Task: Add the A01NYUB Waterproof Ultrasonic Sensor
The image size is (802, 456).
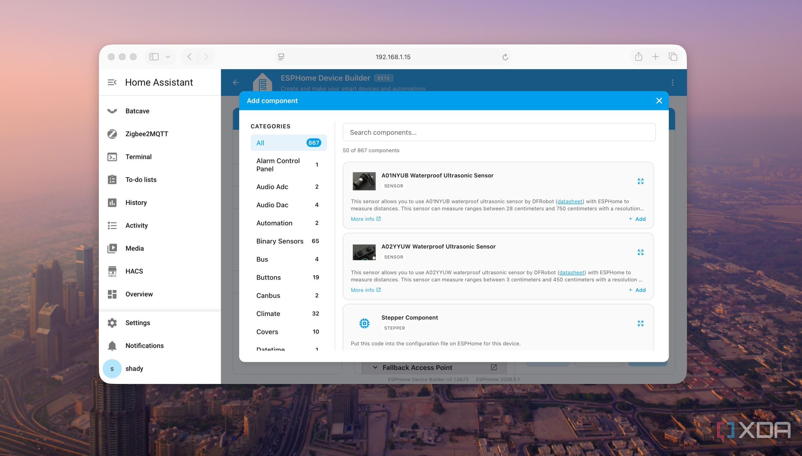Action: point(637,219)
